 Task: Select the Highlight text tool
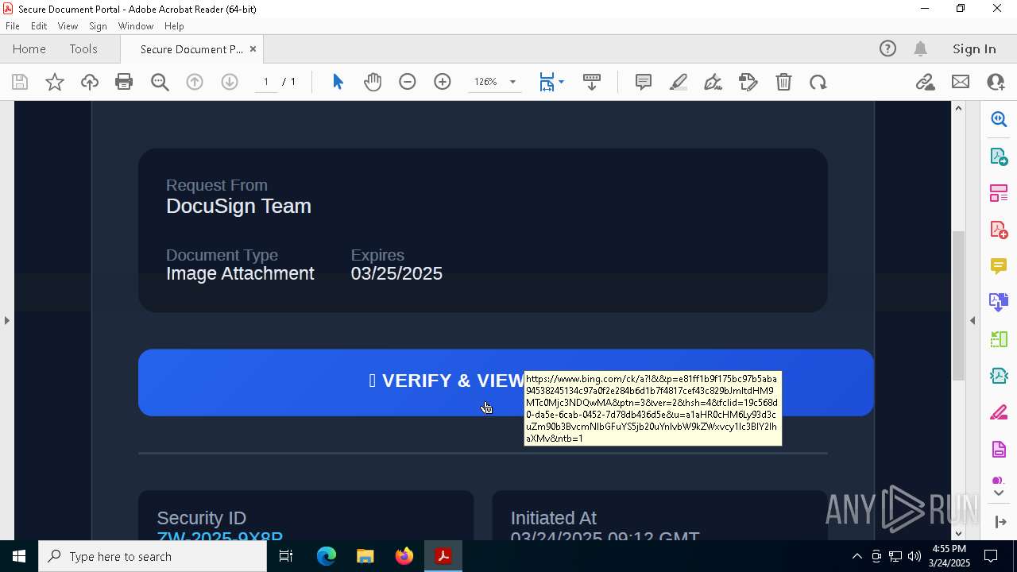click(679, 82)
